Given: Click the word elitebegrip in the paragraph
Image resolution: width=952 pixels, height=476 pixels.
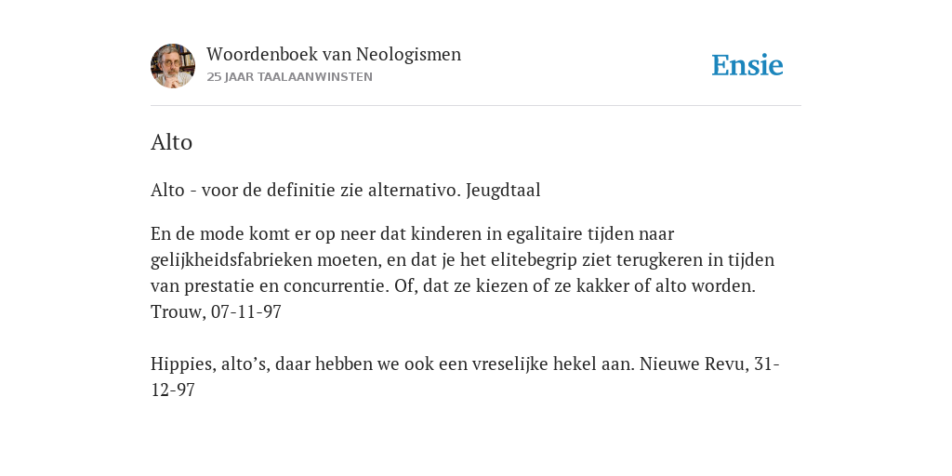Looking at the screenshot, I should pos(526,260).
